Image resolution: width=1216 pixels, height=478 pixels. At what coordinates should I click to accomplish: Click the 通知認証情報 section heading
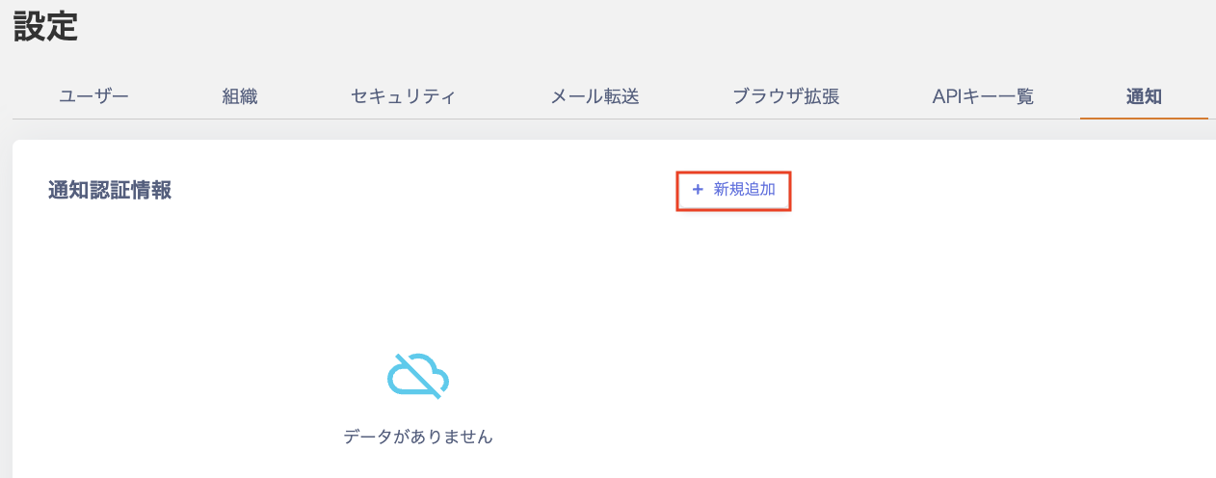pos(110,190)
